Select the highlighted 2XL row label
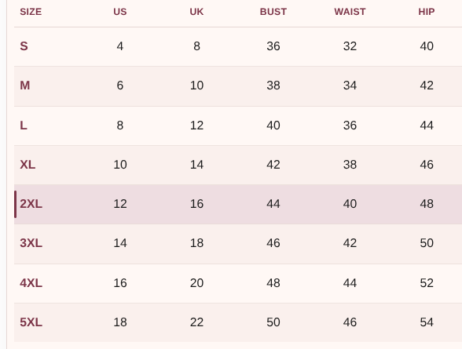Screen dimensions: 462x349 tap(31, 204)
